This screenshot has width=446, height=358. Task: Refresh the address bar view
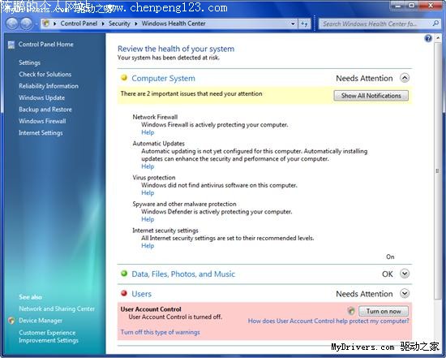[304, 24]
